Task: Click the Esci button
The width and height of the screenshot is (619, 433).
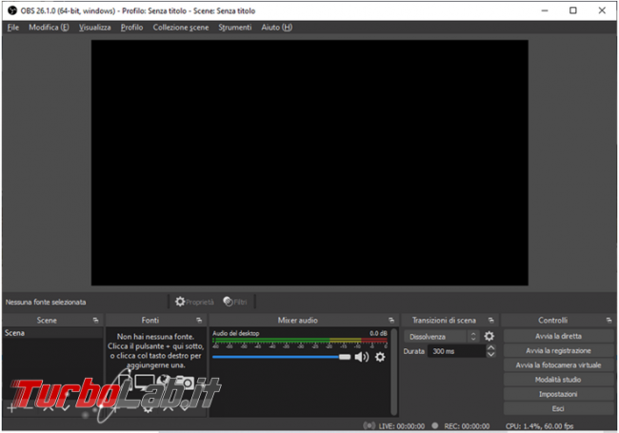Action: 558,408
